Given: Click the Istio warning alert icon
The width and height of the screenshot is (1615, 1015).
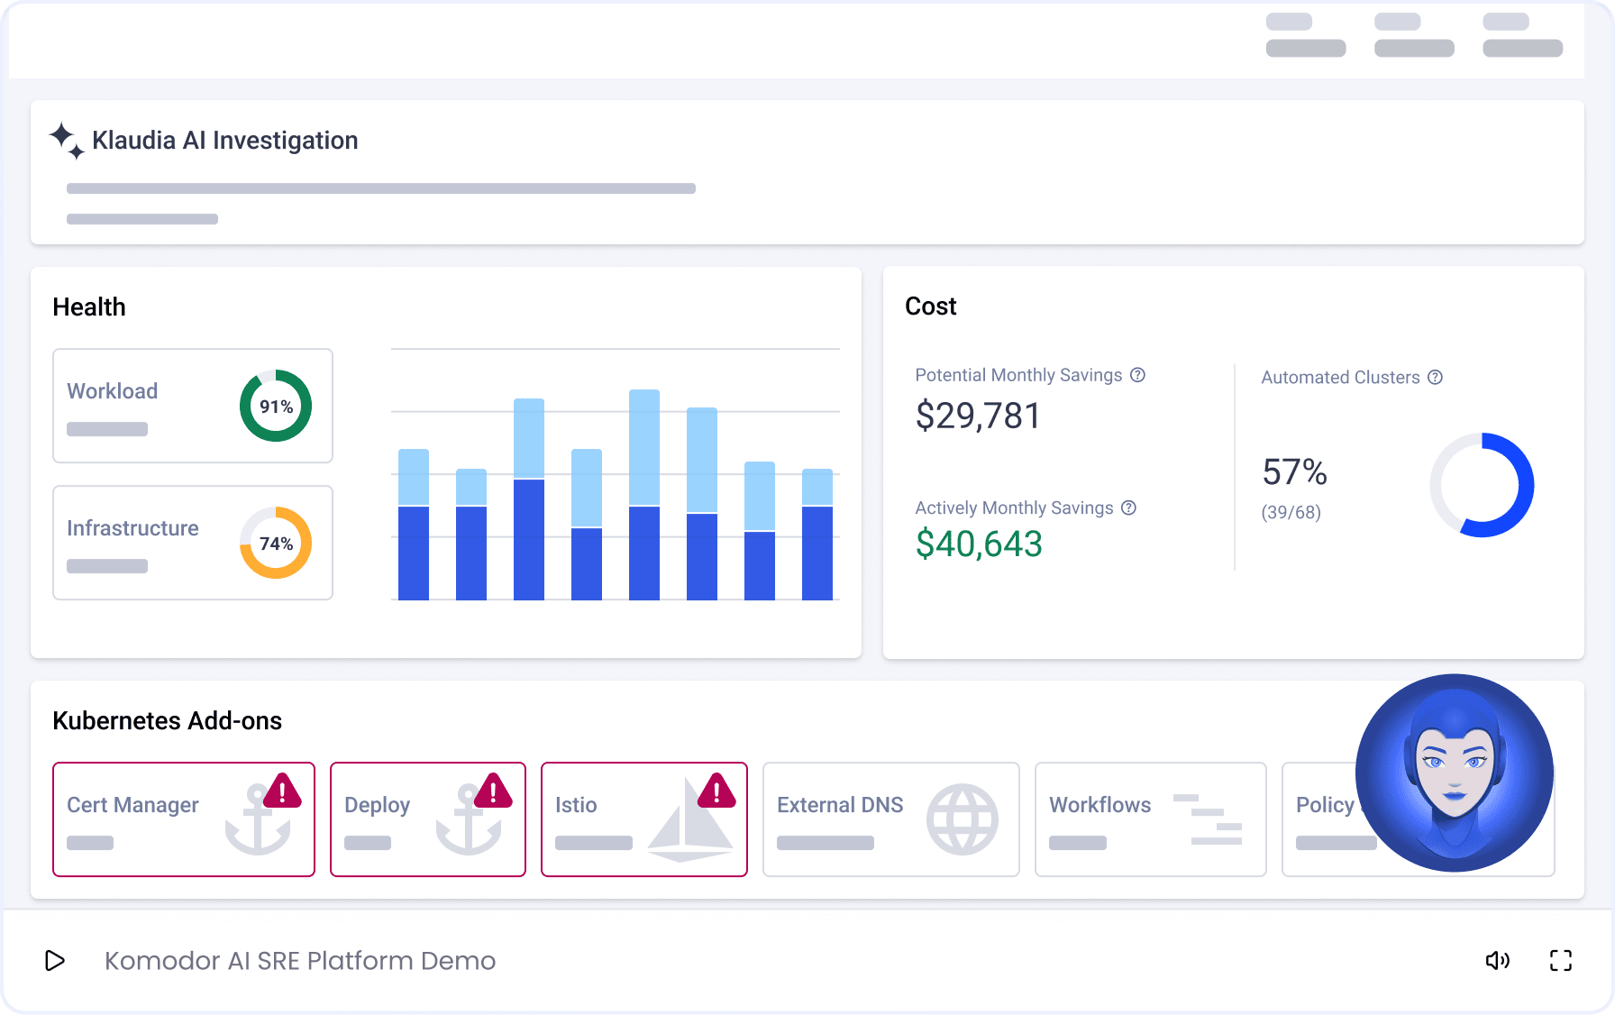Looking at the screenshot, I should [716, 791].
